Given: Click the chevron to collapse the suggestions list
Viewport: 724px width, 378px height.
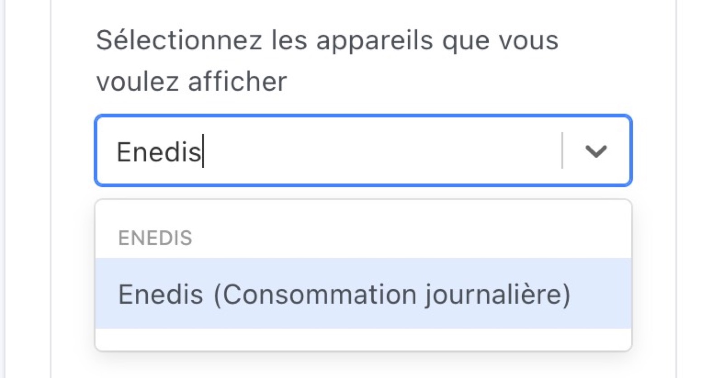Looking at the screenshot, I should click(596, 151).
